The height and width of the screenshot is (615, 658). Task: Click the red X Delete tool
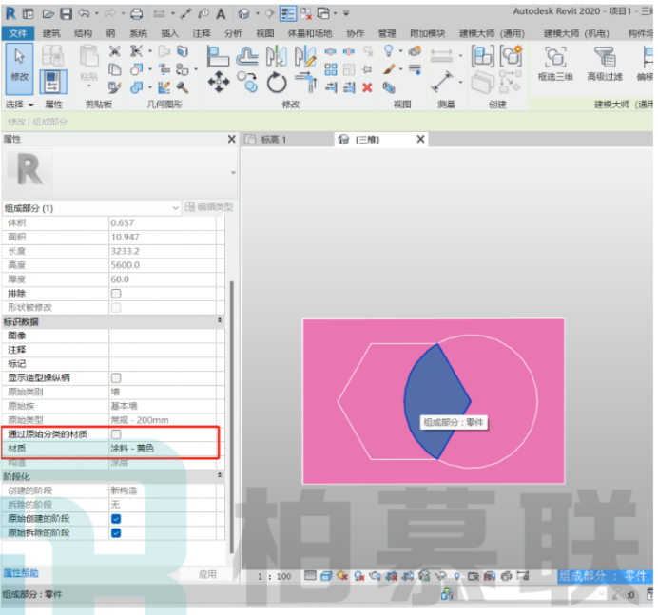point(367,87)
